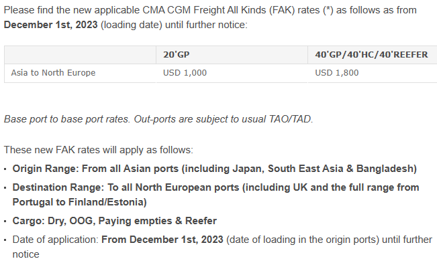Image resolution: width=437 pixels, height=263 pixels.
Task: Click 'From December 1st, 2023' bold text
Action: click(x=162, y=240)
